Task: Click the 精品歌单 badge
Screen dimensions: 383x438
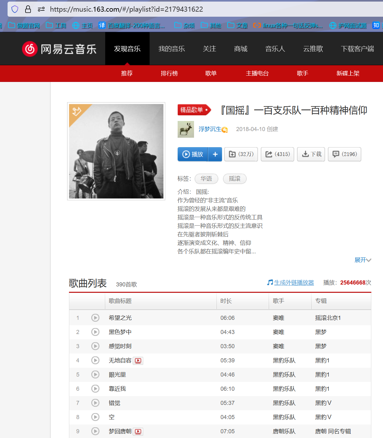Action: coord(194,110)
